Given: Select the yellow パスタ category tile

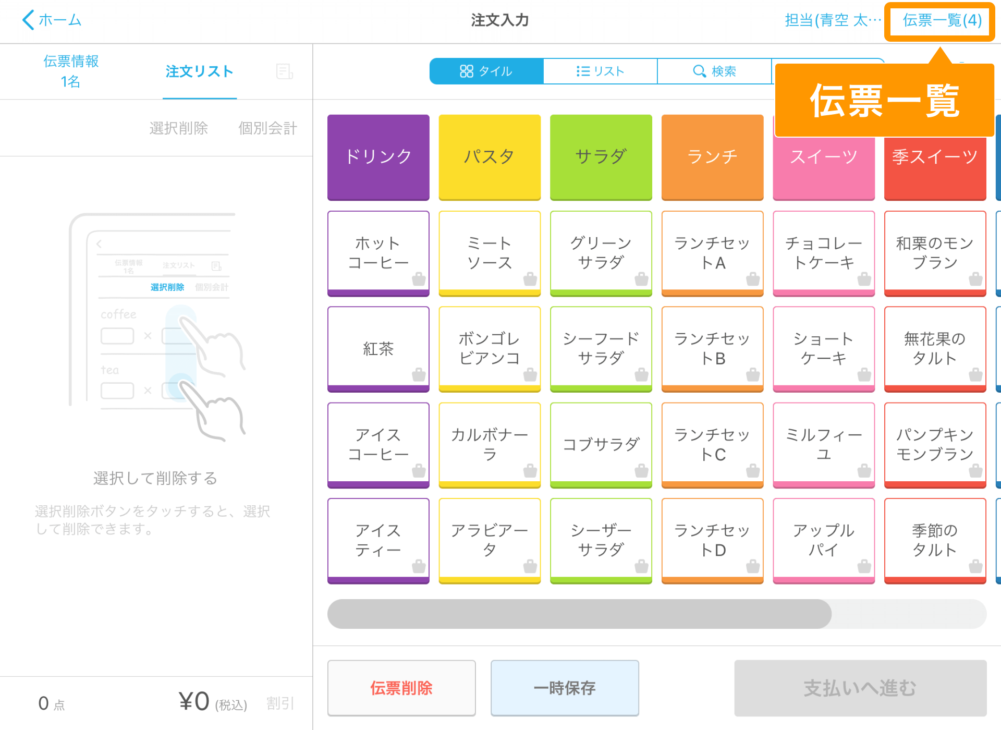Looking at the screenshot, I should [x=490, y=157].
